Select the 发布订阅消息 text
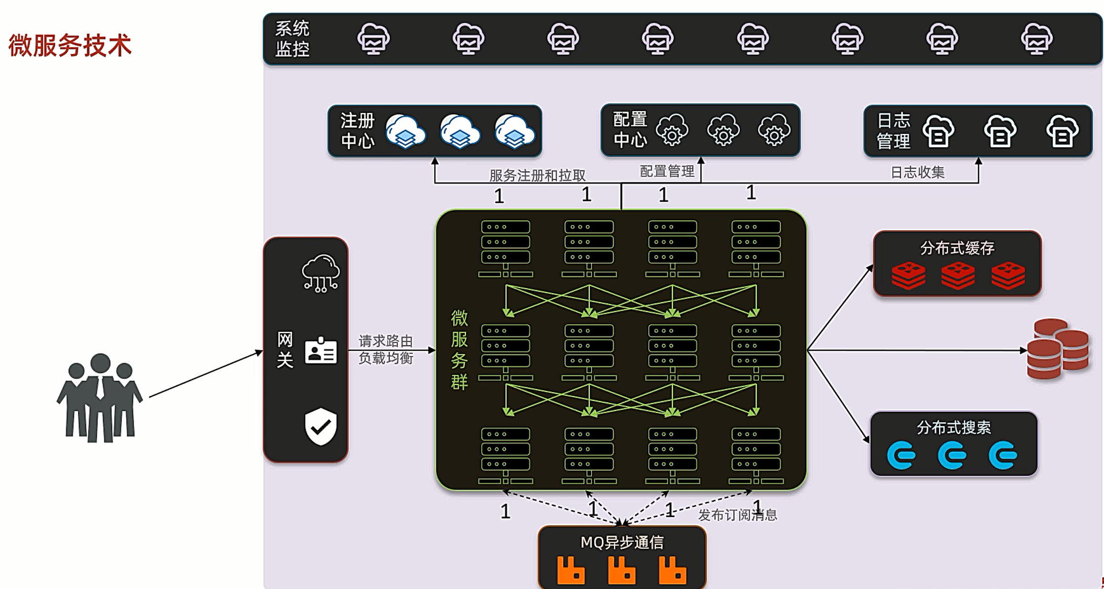The width and height of the screenshot is (1104, 589). tap(737, 514)
